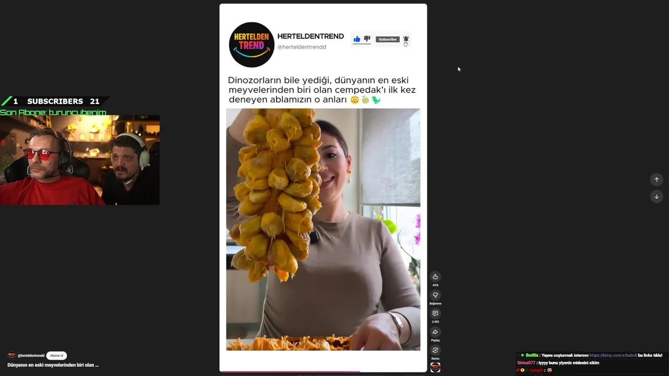Open the Remix option
669x376 pixels.
pos(435,350)
